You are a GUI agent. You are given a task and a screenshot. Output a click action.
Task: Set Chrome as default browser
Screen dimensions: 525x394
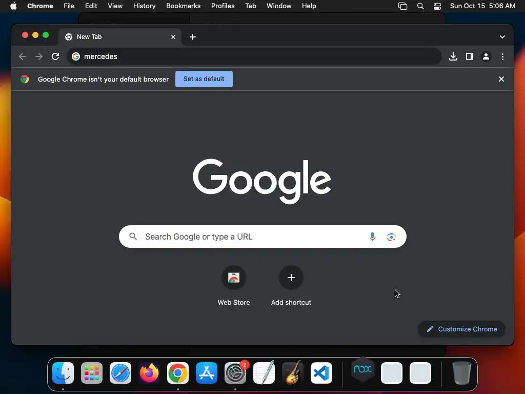[x=204, y=79]
